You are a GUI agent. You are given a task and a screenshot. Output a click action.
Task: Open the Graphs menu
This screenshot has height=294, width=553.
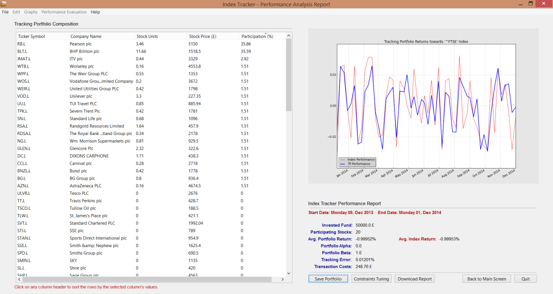pos(31,12)
